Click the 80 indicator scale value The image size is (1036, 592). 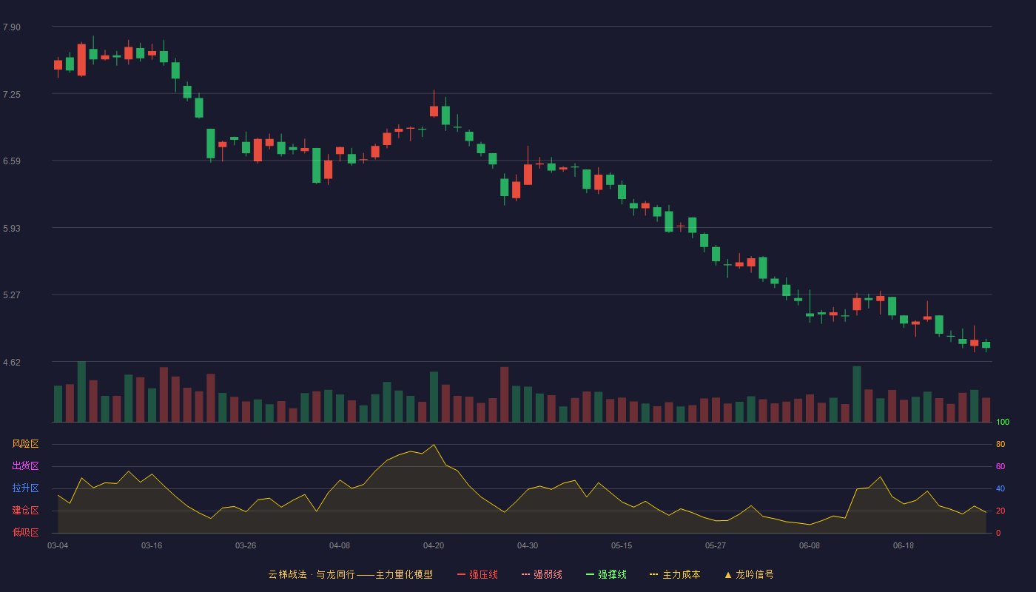click(1000, 445)
